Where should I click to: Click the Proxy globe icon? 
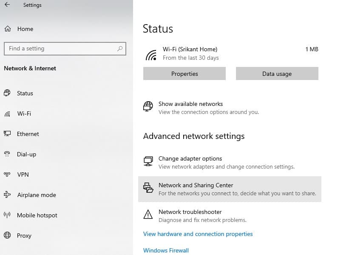tap(7, 235)
